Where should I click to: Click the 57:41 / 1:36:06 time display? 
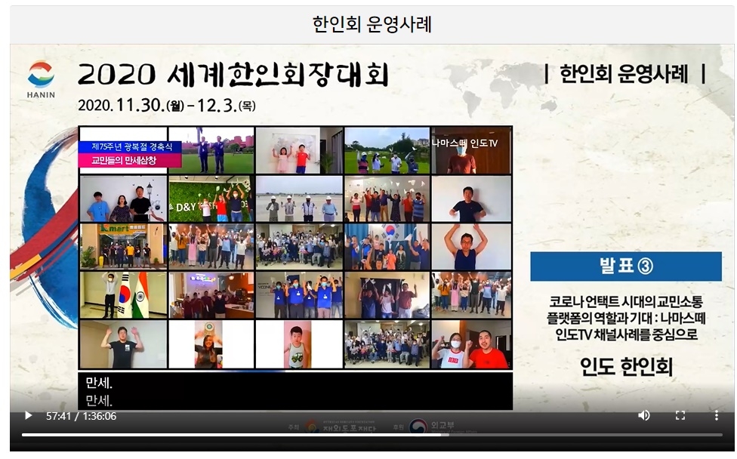pos(81,416)
